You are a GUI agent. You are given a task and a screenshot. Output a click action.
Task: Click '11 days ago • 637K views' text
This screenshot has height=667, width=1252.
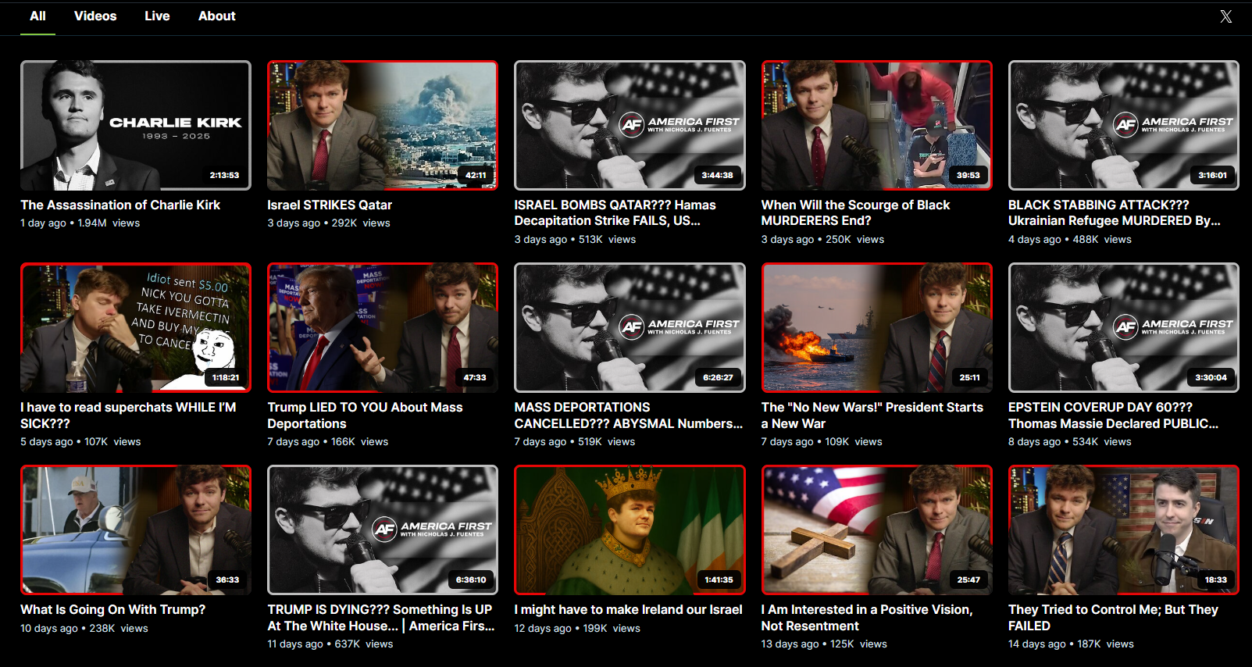pos(330,644)
